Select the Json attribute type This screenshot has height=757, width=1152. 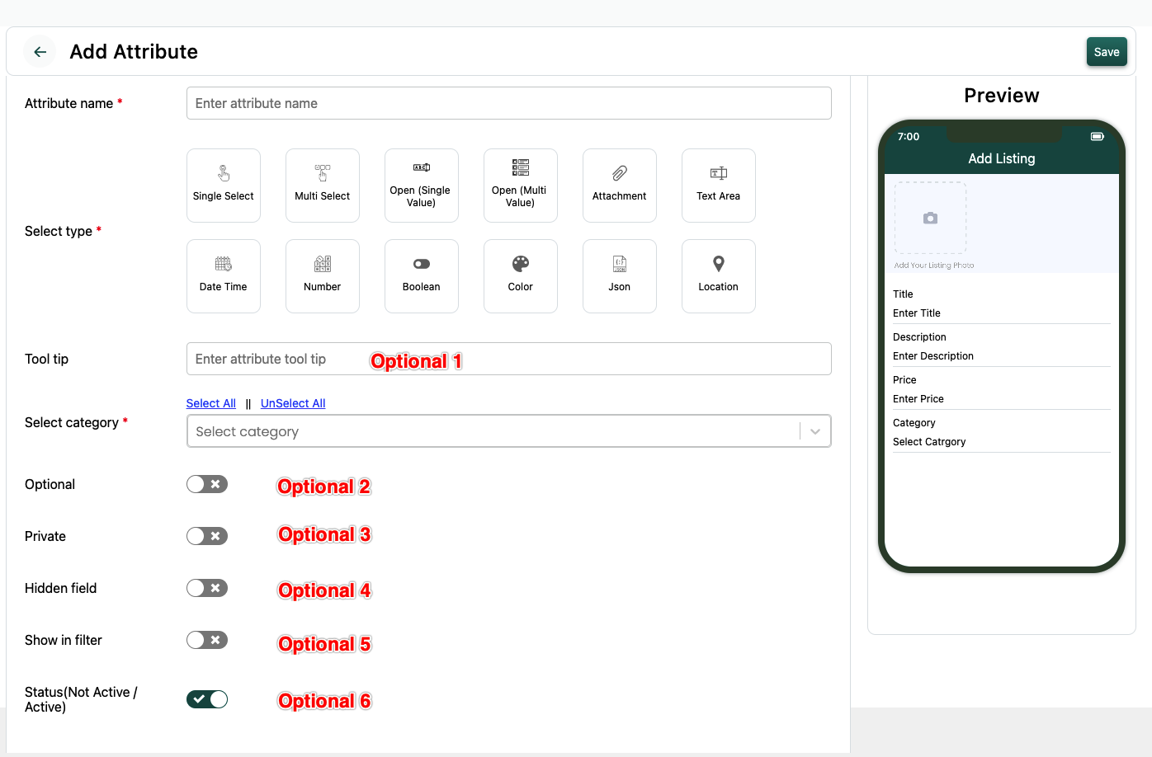point(620,276)
